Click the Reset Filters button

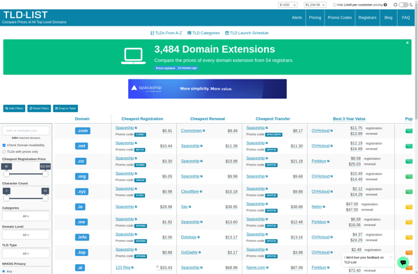tap(39, 108)
